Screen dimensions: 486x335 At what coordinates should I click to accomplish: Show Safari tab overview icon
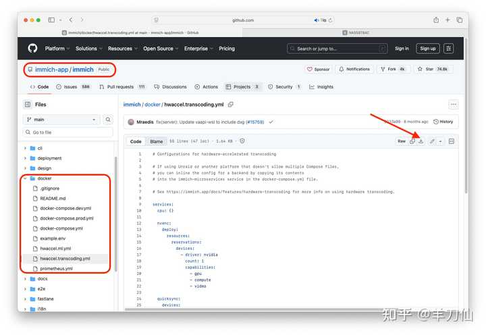click(460, 20)
